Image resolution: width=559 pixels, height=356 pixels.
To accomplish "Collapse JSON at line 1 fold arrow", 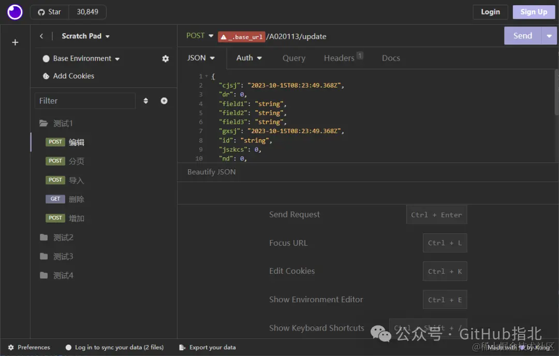I will click(206, 76).
